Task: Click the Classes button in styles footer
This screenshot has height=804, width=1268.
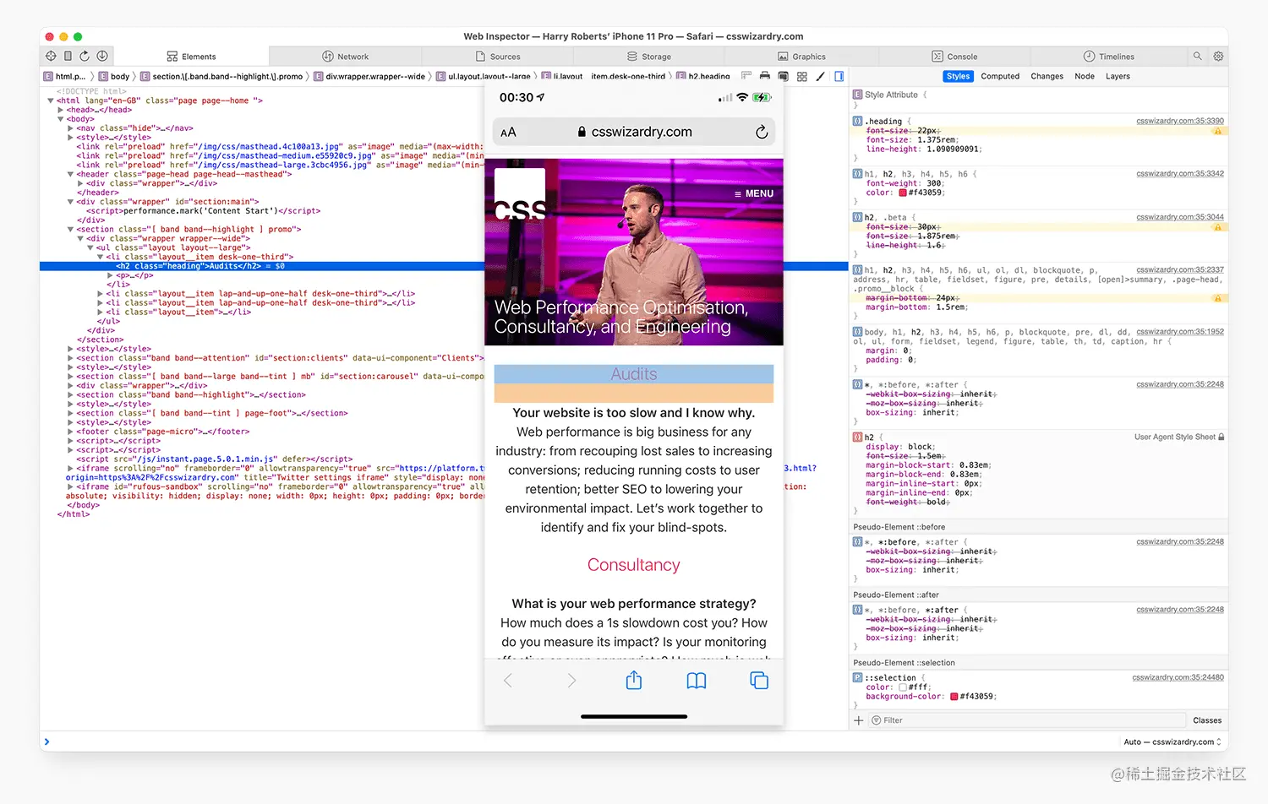Action: coord(1207,720)
